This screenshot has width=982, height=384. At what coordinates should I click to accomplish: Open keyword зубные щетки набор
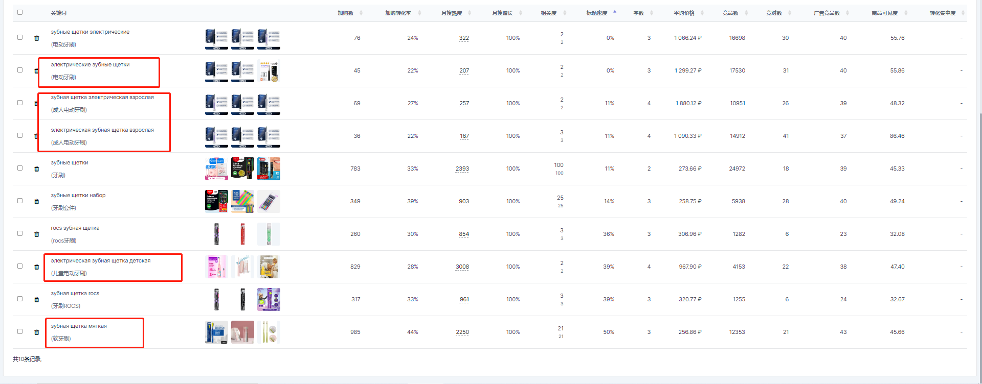tap(78, 195)
